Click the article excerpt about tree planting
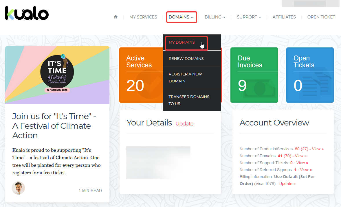Image resolution: width=341 pixels, height=207 pixels. tap(56, 161)
